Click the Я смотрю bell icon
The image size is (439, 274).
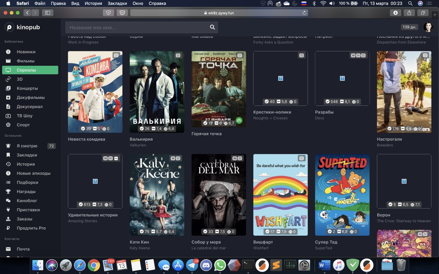(9, 146)
